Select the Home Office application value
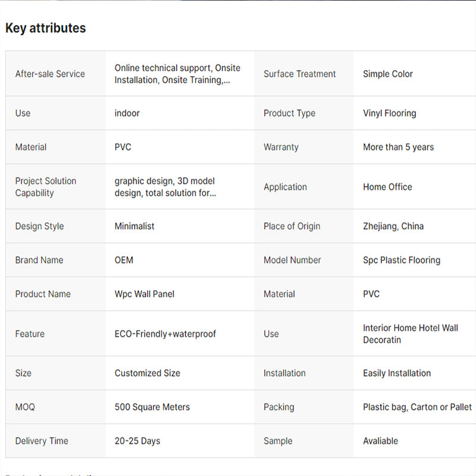The width and height of the screenshot is (476, 476). (x=387, y=187)
